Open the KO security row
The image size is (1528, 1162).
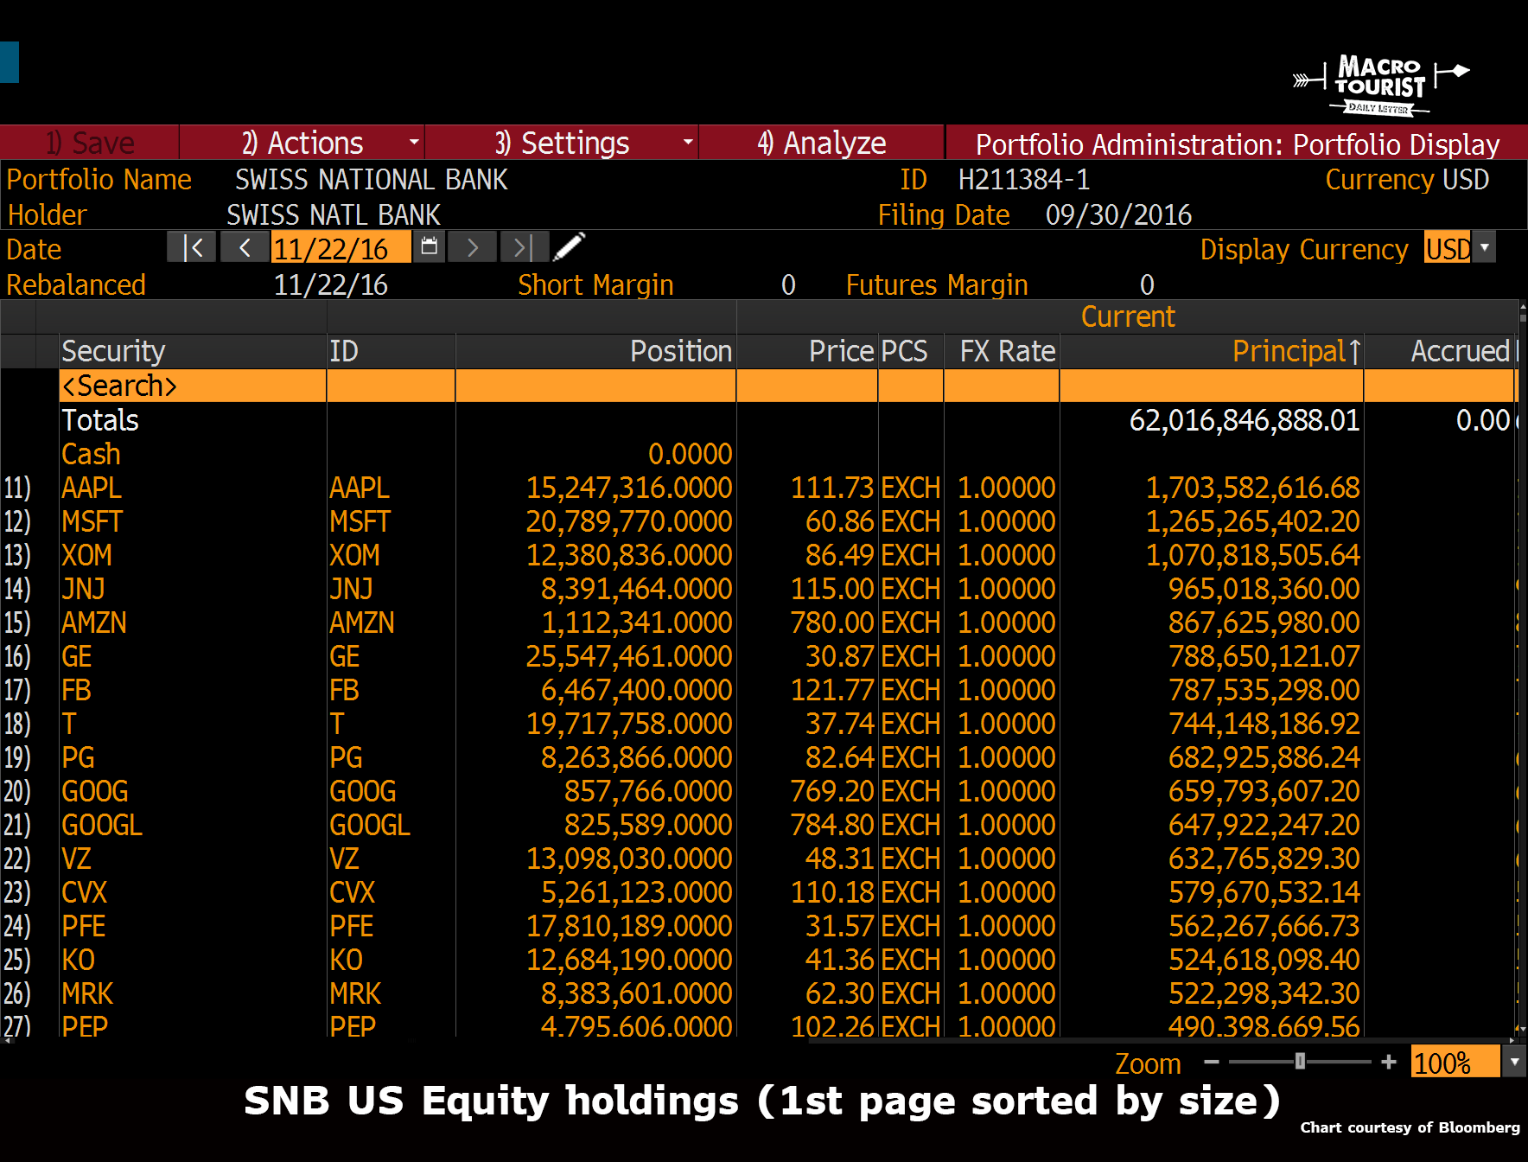761,960
